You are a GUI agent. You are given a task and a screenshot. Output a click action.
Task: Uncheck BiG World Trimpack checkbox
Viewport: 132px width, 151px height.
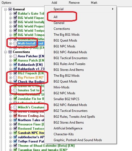[15, 35]
